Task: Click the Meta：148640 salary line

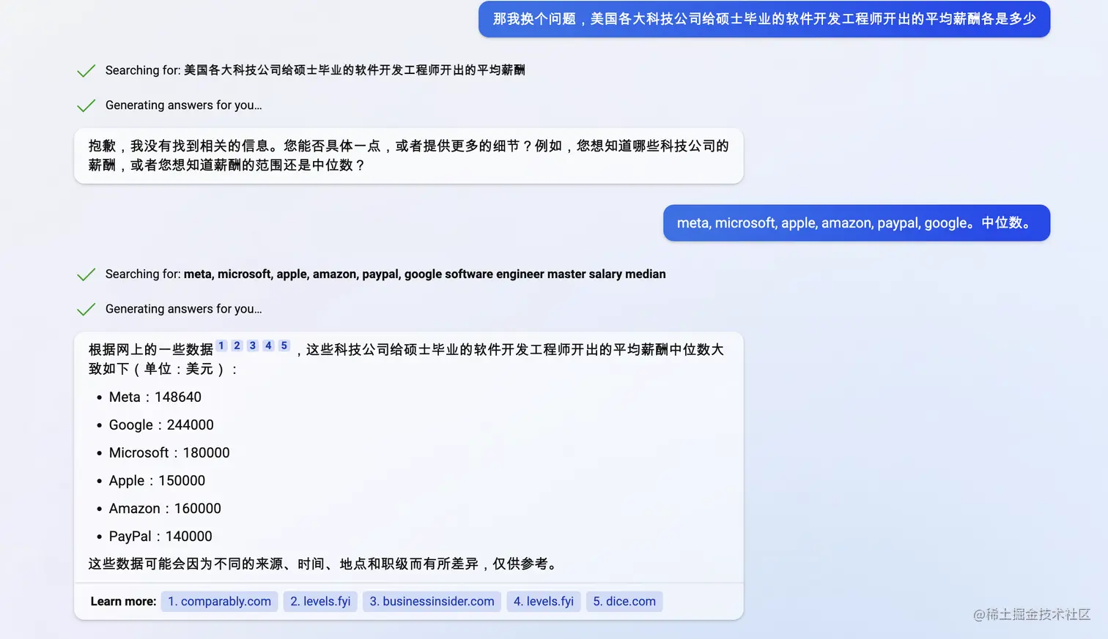Action: coord(155,397)
